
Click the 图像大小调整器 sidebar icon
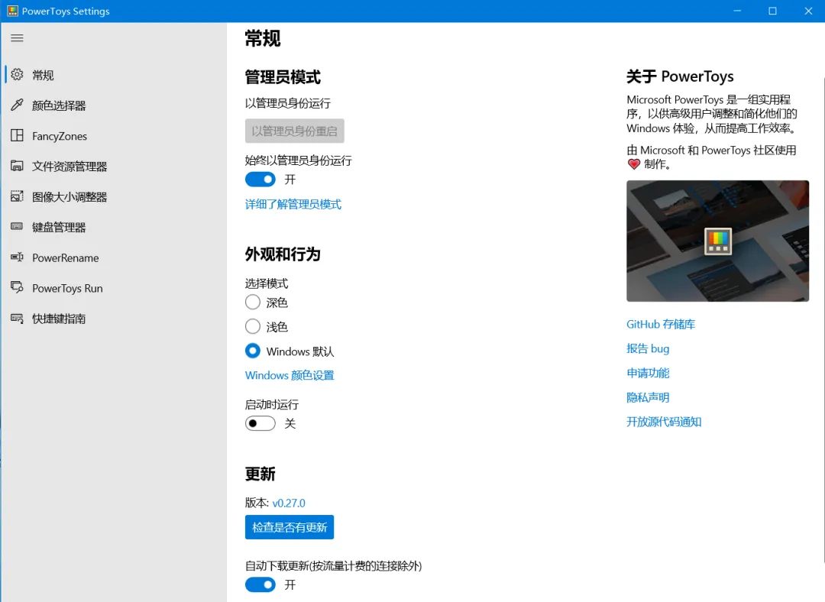[x=17, y=196]
